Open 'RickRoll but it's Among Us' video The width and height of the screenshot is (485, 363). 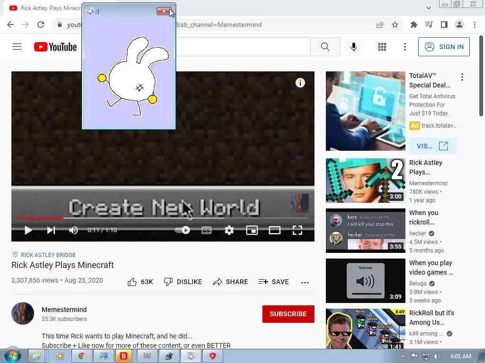click(365, 329)
